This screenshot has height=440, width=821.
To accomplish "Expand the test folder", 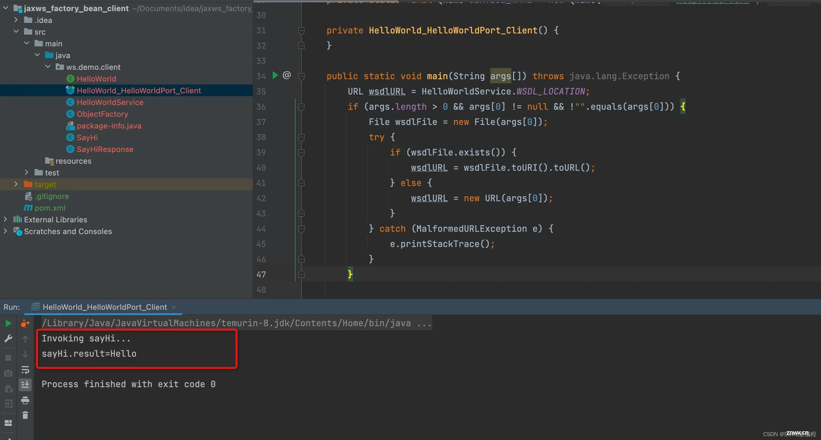I will click(x=26, y=172).
